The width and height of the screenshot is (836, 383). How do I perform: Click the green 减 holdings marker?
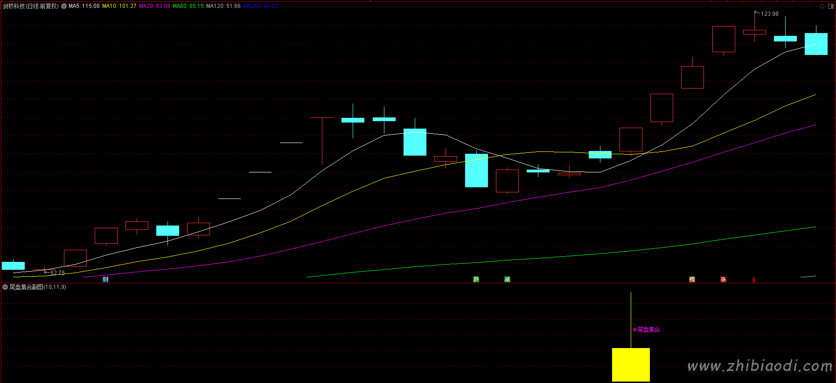pyautogui.click(x=507, y=280)
